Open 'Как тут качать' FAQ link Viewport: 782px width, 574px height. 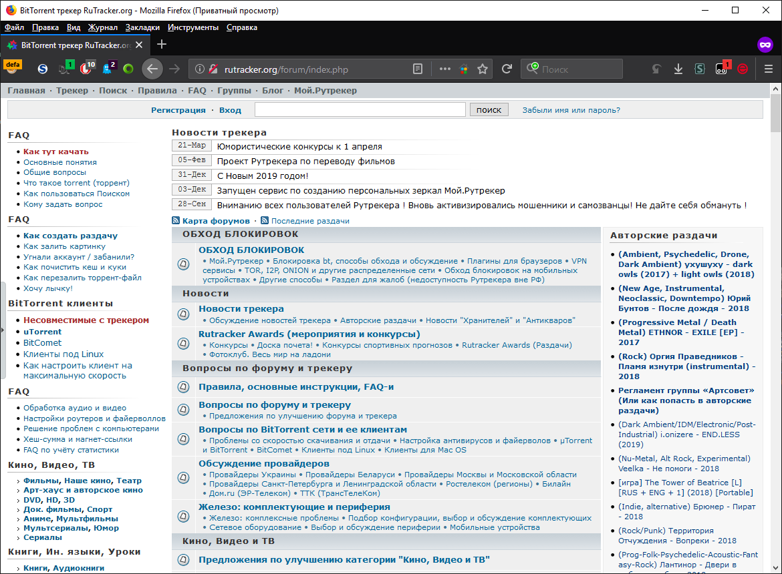tap(56, 152)
